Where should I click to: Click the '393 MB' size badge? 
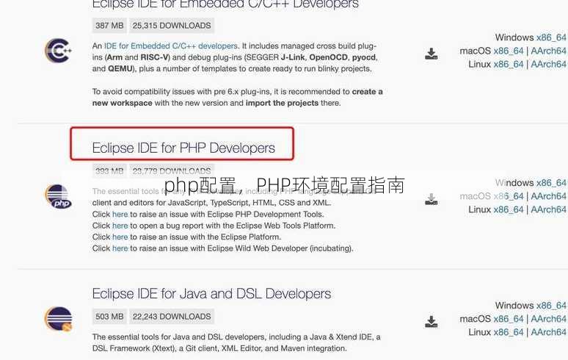pos(109,171)
